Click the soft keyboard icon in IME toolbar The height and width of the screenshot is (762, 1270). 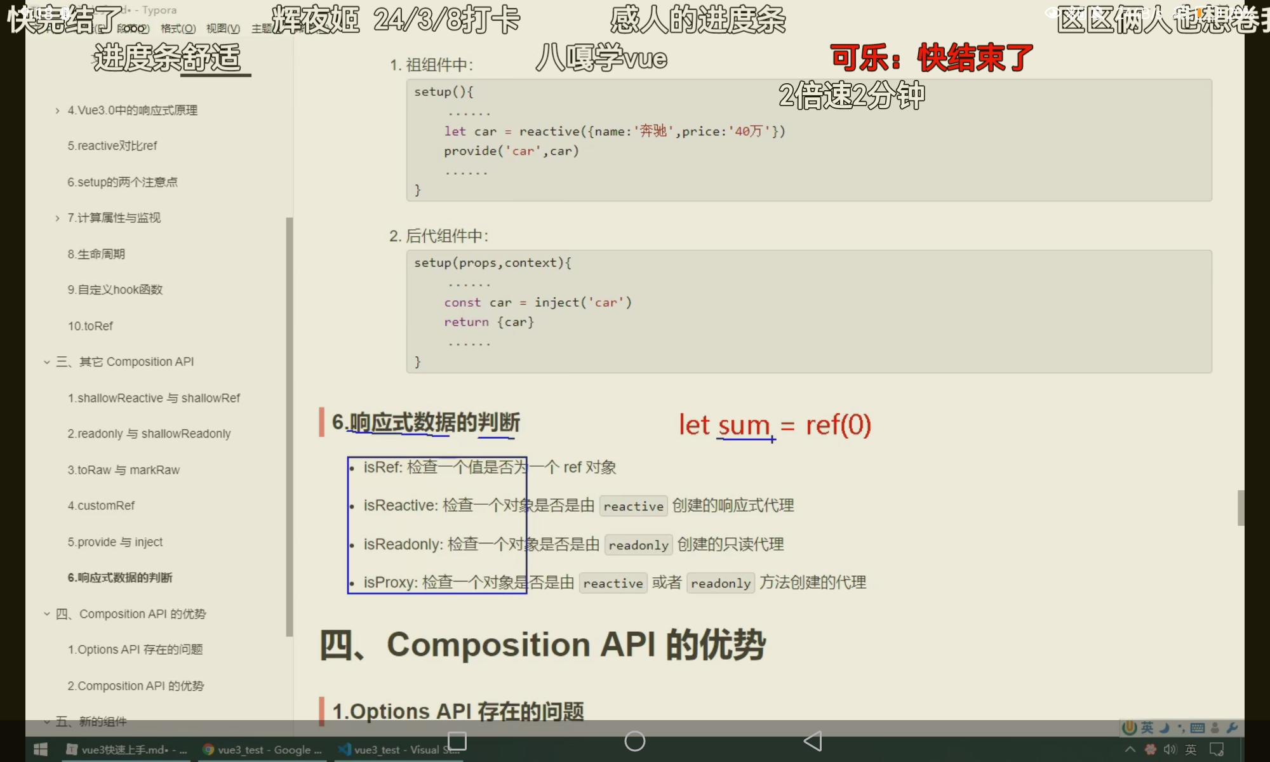1198,728
